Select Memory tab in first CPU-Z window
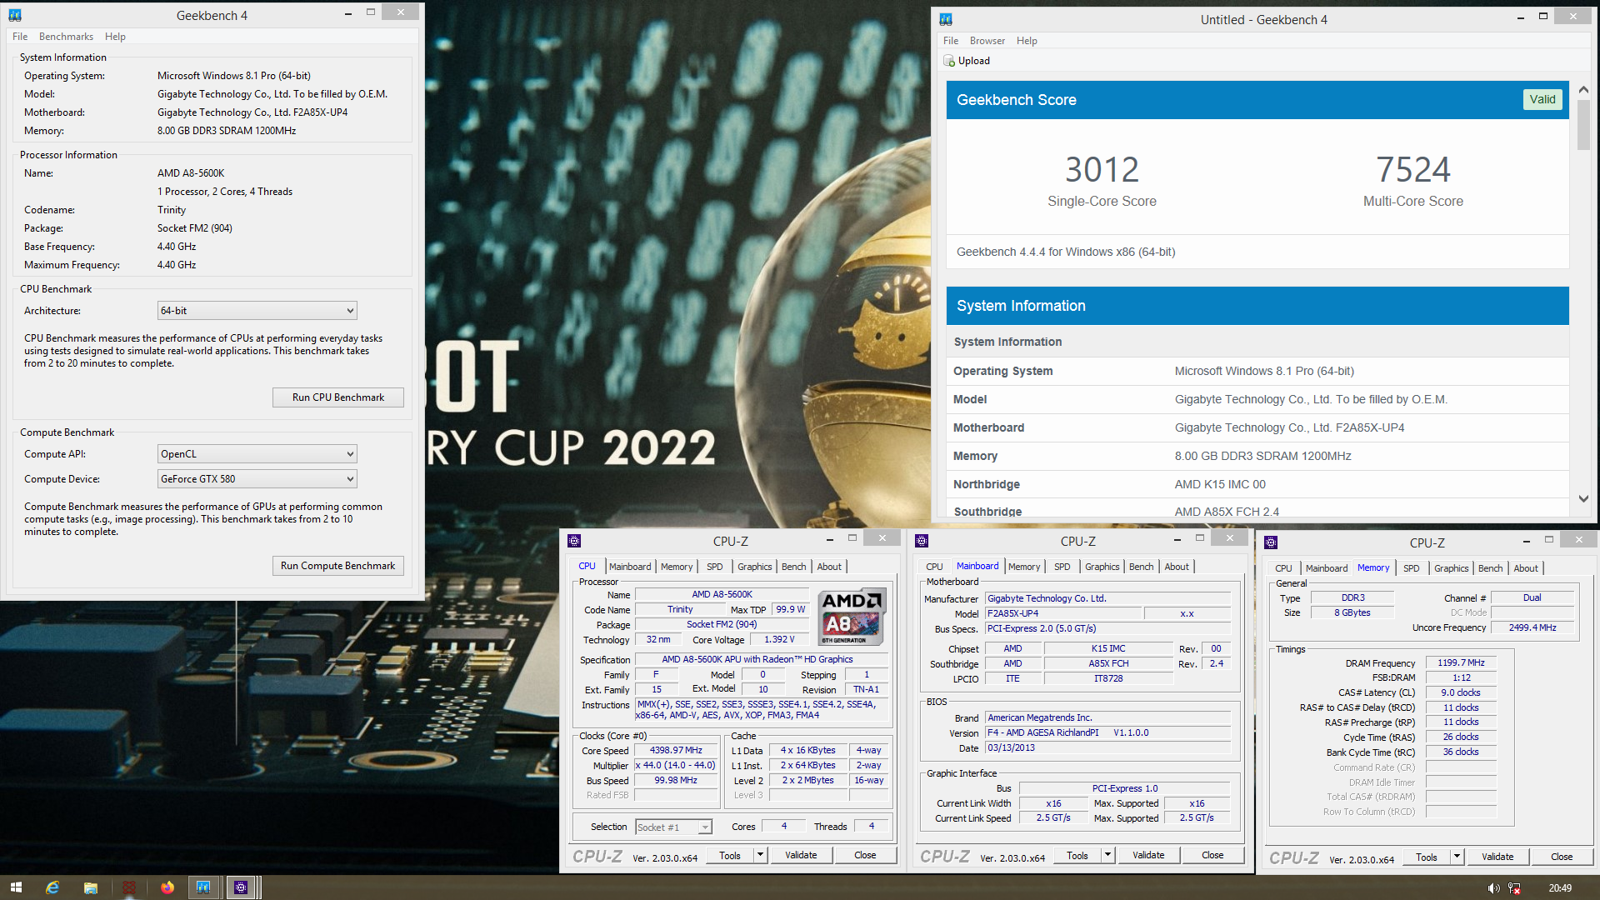Screen dimensions: 1600x900 pyautogui.click(x=677, y=567)
